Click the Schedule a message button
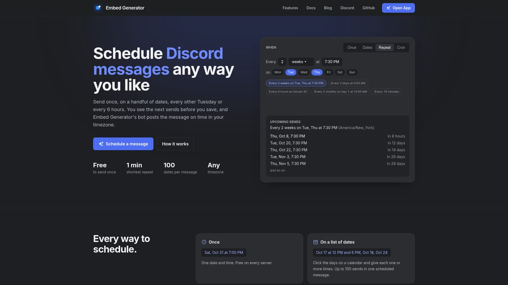508x285 pixels. [123, 144]
